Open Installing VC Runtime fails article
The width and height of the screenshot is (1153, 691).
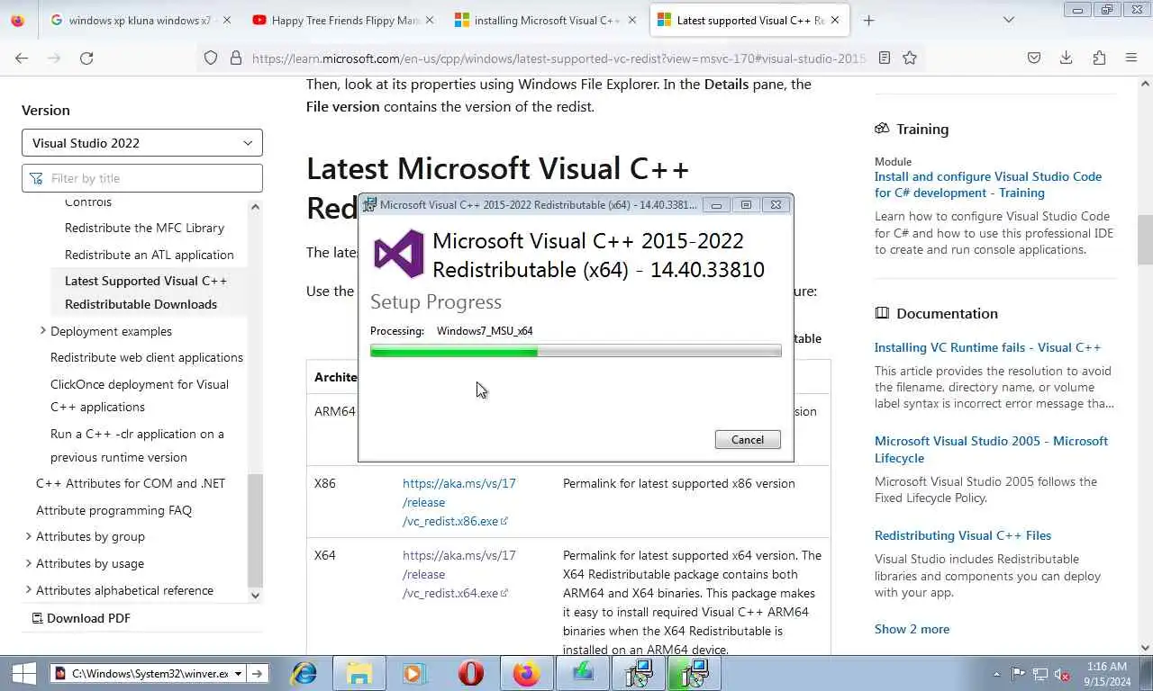[x=987, y=347]
